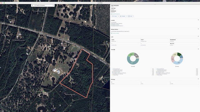Click the light blue segment of right donut chart

coord(179,63)
